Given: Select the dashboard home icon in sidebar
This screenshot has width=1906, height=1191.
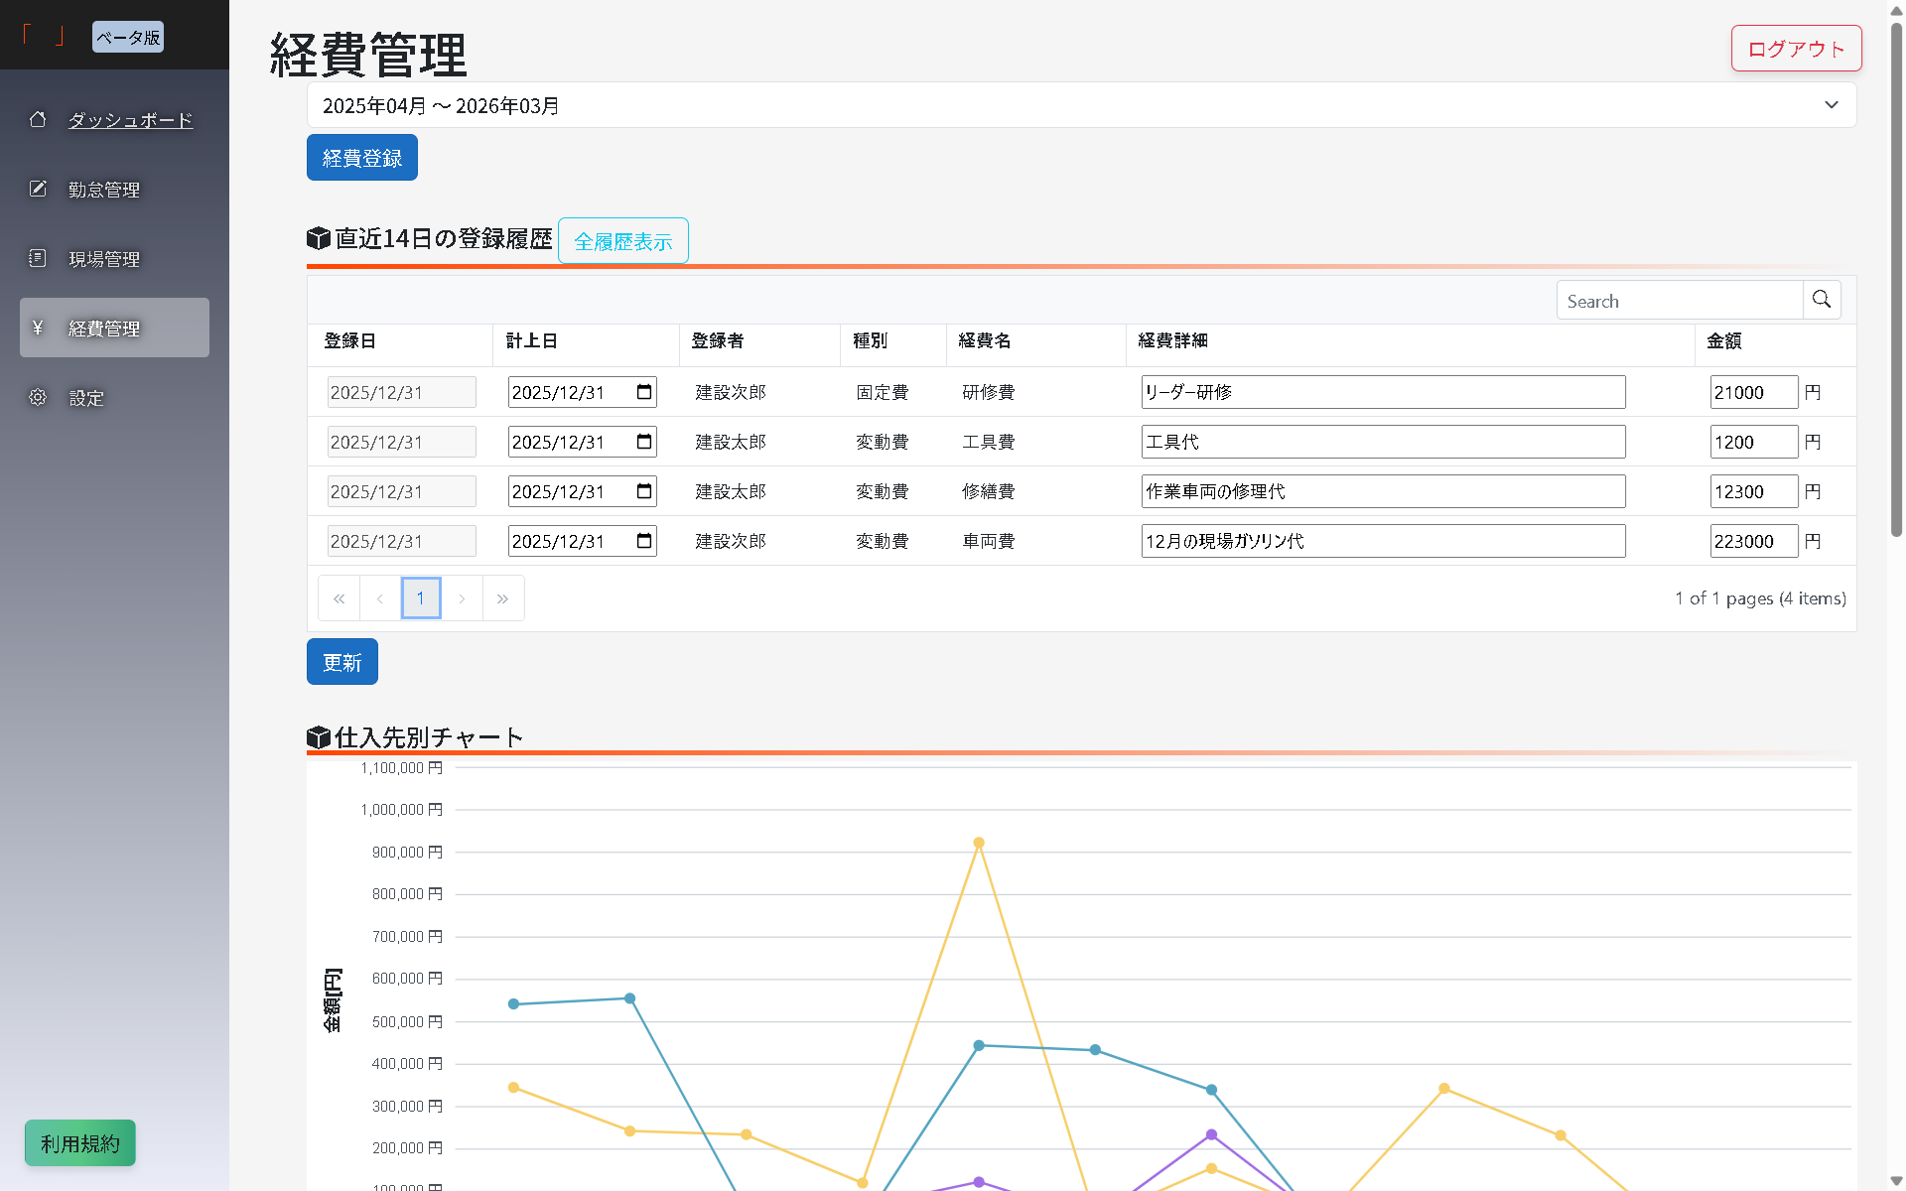Looking at the screenshot, I should point(38,119).
